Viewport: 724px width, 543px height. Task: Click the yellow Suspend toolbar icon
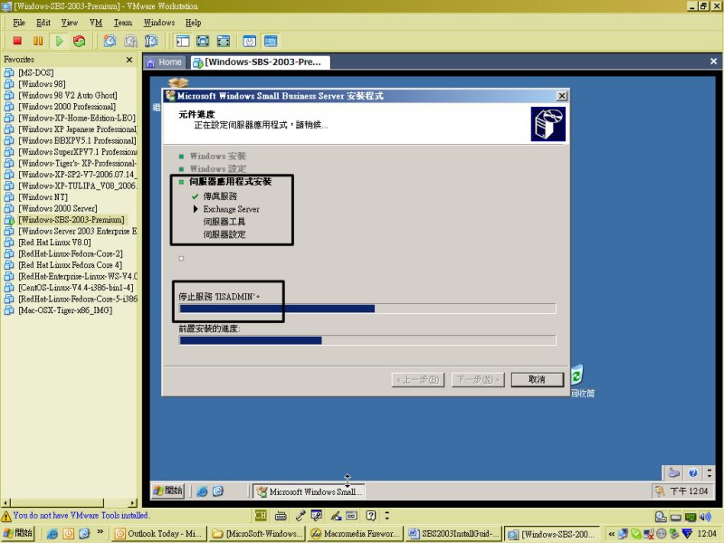(38, 41)
